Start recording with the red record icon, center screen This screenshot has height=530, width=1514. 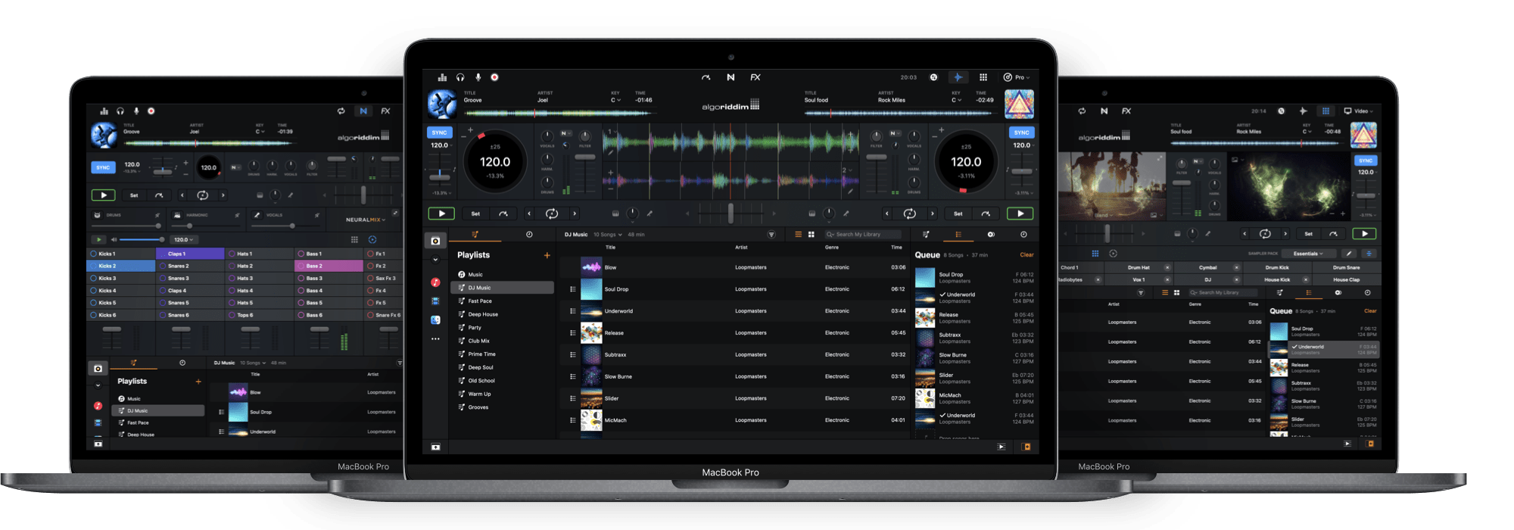click(494, 77)
